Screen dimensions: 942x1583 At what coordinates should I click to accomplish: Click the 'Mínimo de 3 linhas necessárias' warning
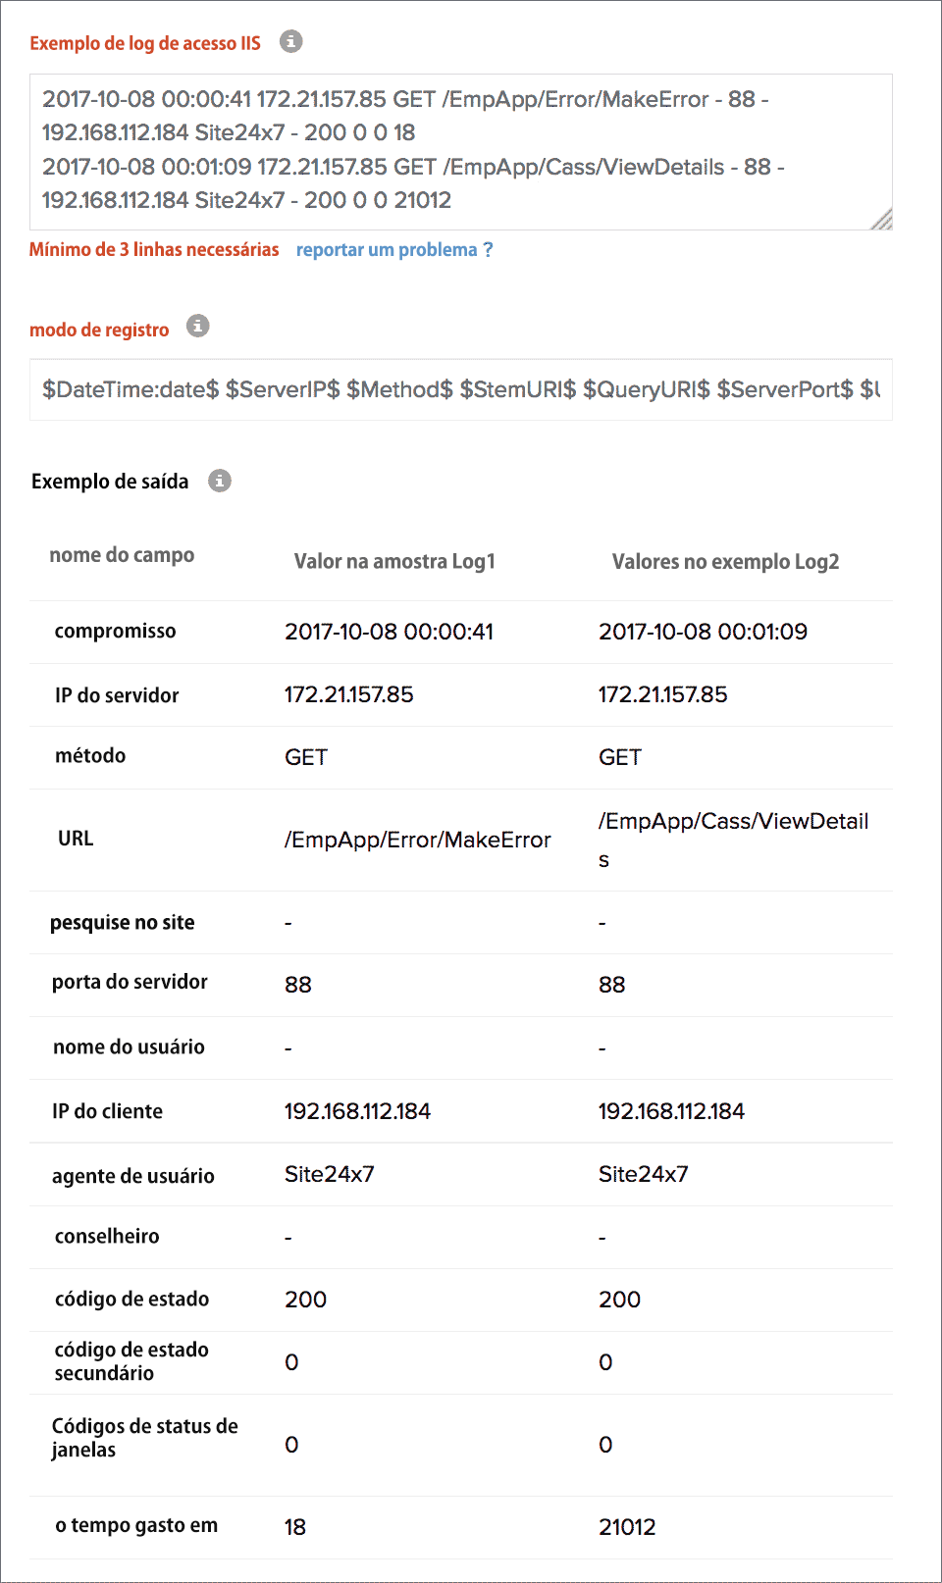pos(154,250)
